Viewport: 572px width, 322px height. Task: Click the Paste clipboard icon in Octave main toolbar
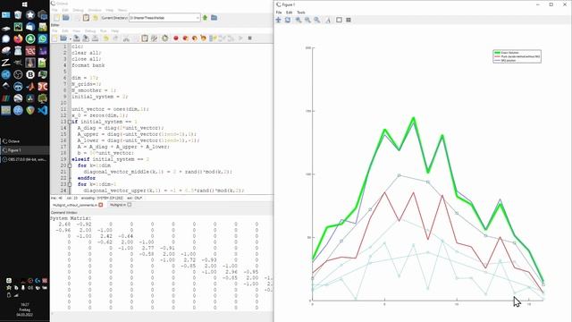86,18
